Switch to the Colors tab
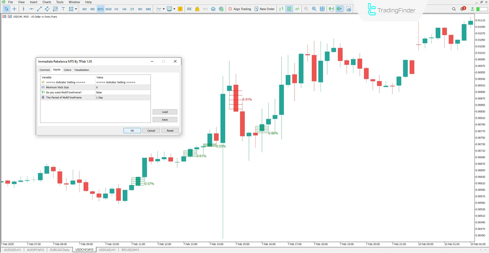 67,70
